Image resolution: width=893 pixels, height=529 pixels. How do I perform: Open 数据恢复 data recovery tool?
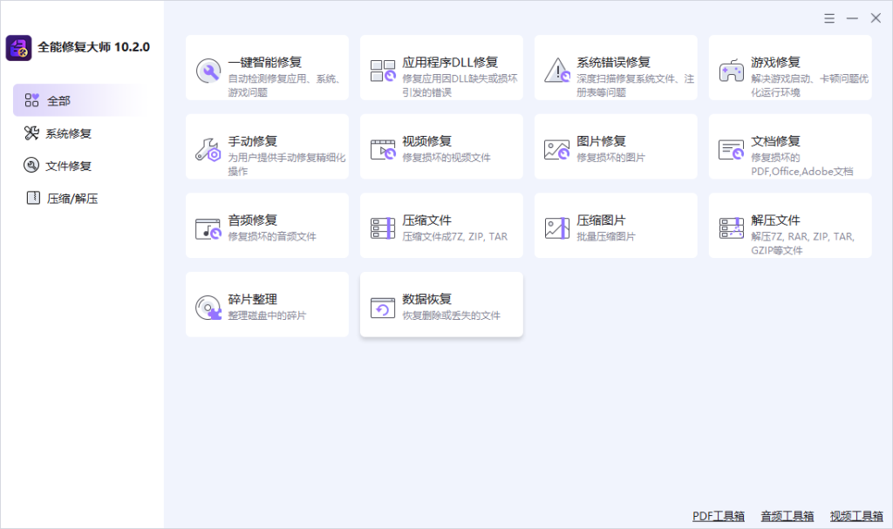click(x=441, y=303)
